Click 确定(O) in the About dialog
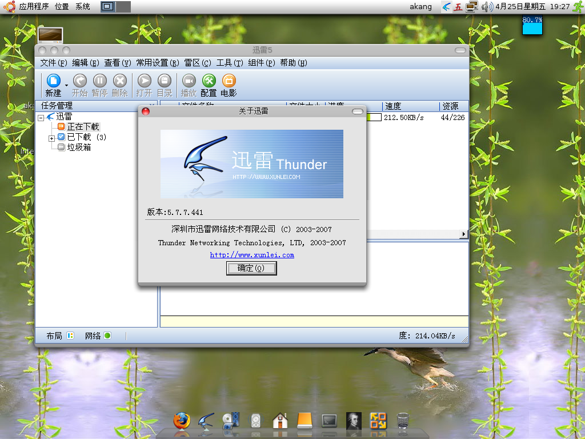Image resolution: width=585 pixels, height=439 pixels. tap(251, 268)
